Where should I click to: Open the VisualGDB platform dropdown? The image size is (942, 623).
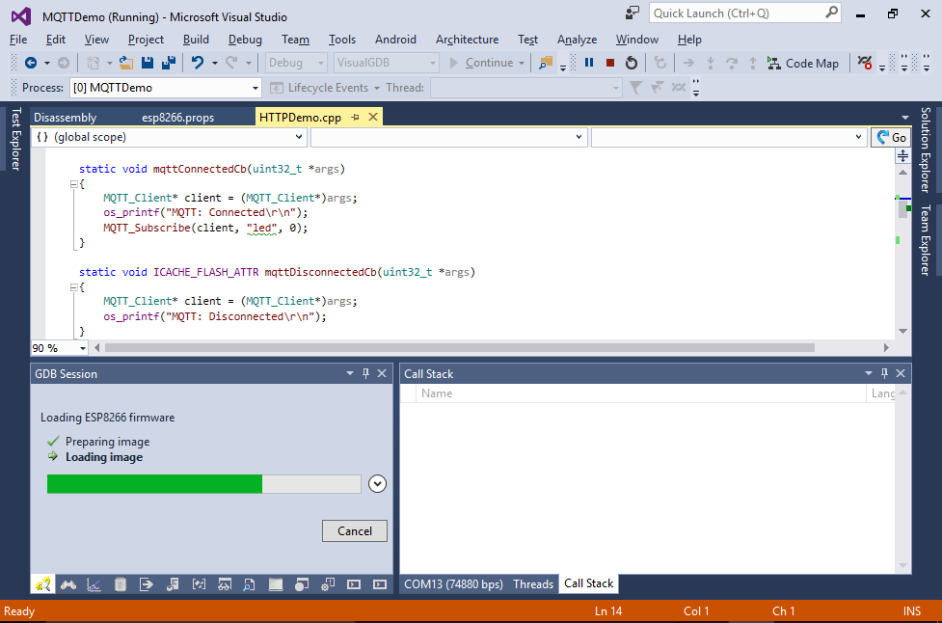386,63
